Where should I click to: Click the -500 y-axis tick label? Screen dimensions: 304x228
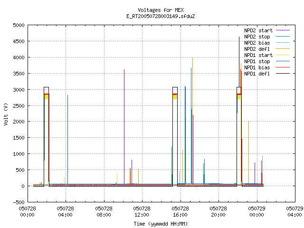point(19,202)
